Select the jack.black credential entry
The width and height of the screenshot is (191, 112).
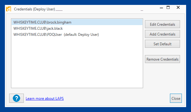click(x=77, y=28)
